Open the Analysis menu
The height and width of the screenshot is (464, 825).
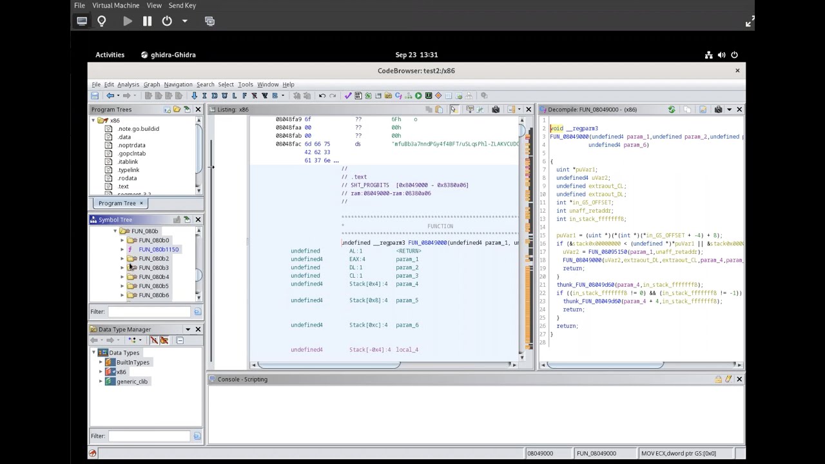[x=128, y=84]
